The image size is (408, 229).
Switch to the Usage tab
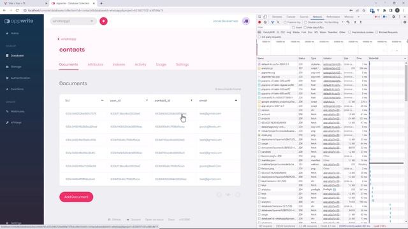pos(161,64)
